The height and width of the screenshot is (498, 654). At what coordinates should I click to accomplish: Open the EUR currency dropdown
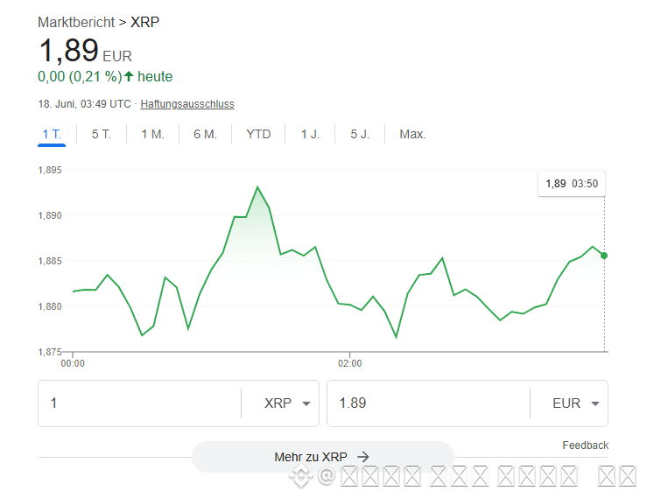click(575, 403)
